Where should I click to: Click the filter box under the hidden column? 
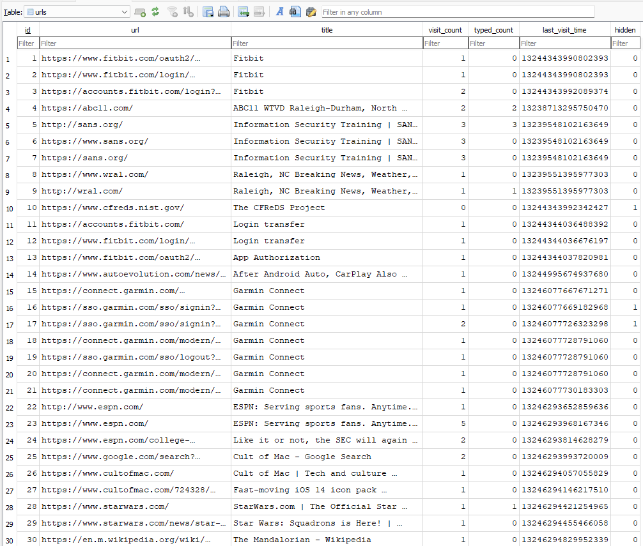pos(625,43)
